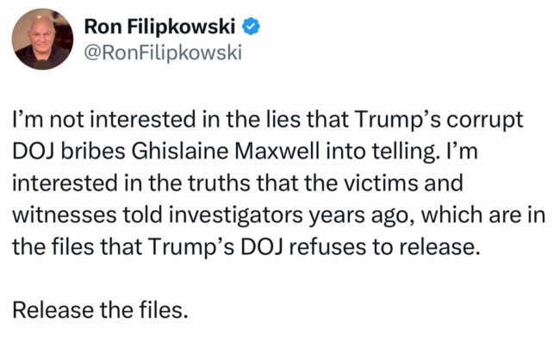The height and width of the screenshot is (354, 560).
Task: Click the word "witnesses" in the tweet
Action: [x=65, y=215]
